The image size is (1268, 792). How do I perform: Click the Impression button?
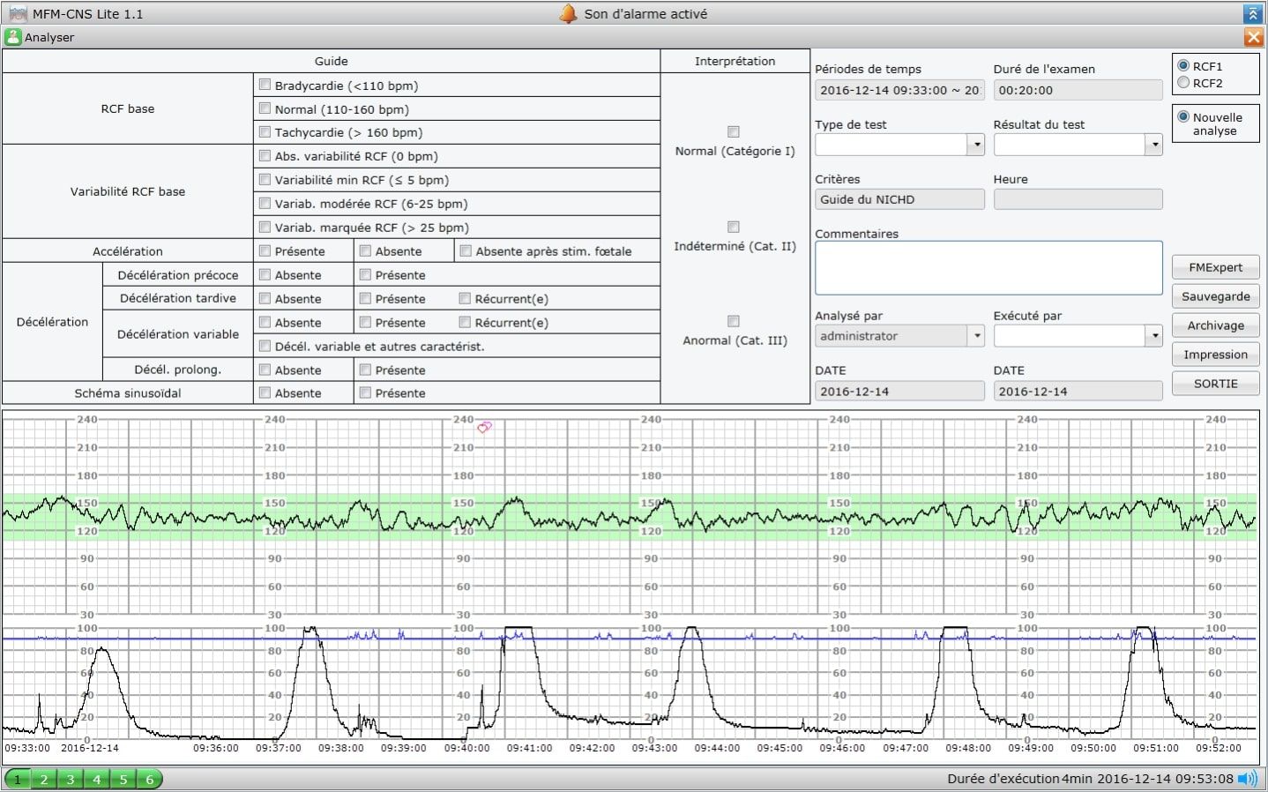(x=1215, y=355)
